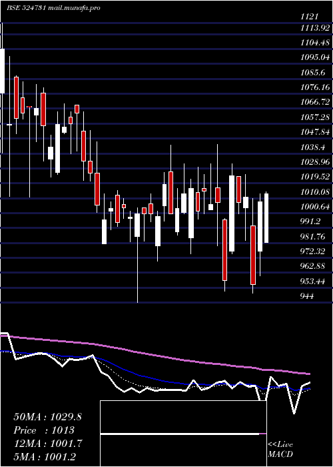Click the 1085.6 price axis label
Viewport: 333px width, 467px height.
(x=312, y=72)
